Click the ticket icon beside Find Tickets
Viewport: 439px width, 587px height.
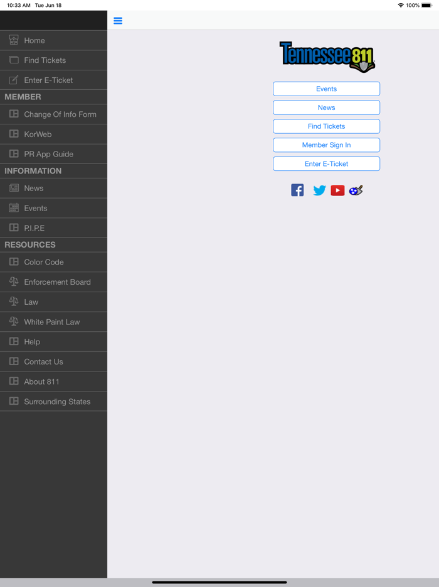click(x=14, y=60)
